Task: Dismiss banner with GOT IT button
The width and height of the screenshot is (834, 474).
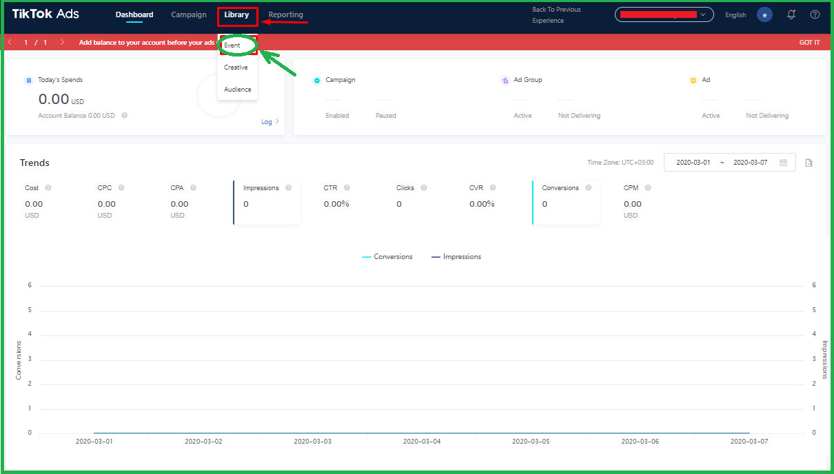Action: [809, 42]
